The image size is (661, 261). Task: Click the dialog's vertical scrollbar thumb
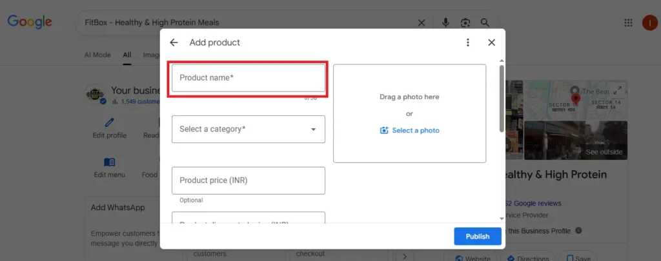tap(502, 98)
